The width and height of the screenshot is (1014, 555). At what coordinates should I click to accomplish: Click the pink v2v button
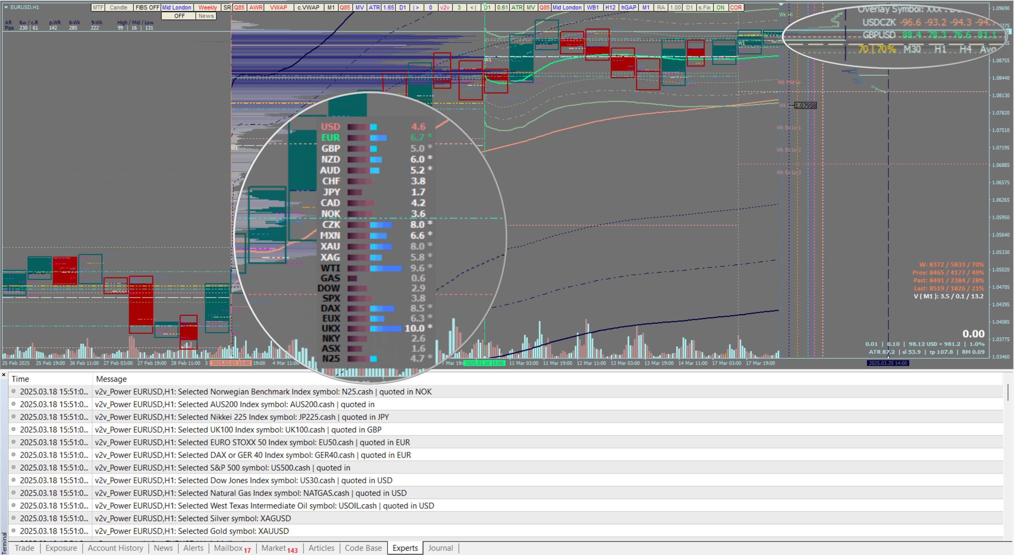pyautogui.click(x=444, y=7)
